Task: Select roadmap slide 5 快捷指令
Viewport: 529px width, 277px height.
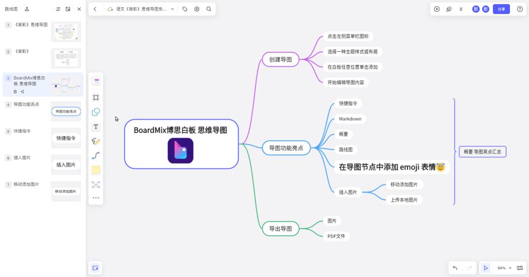Action: click(x=43, y=138)
